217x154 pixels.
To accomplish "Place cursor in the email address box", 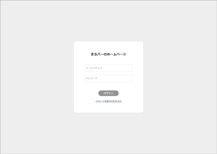I will pos(108,68).
